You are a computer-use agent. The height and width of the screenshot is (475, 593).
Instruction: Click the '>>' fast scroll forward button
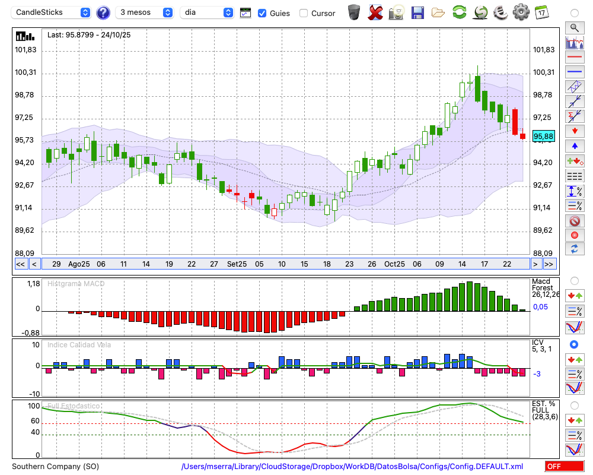click(x=549, y=264)
